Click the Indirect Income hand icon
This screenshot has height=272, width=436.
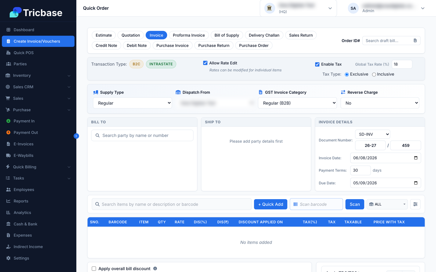point(8,247)
